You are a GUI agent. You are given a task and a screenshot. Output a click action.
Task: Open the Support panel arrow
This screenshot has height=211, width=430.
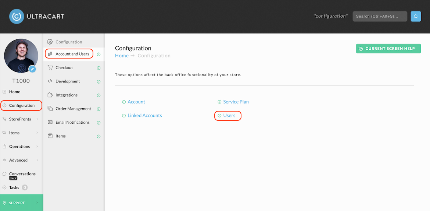pos(37,203)
